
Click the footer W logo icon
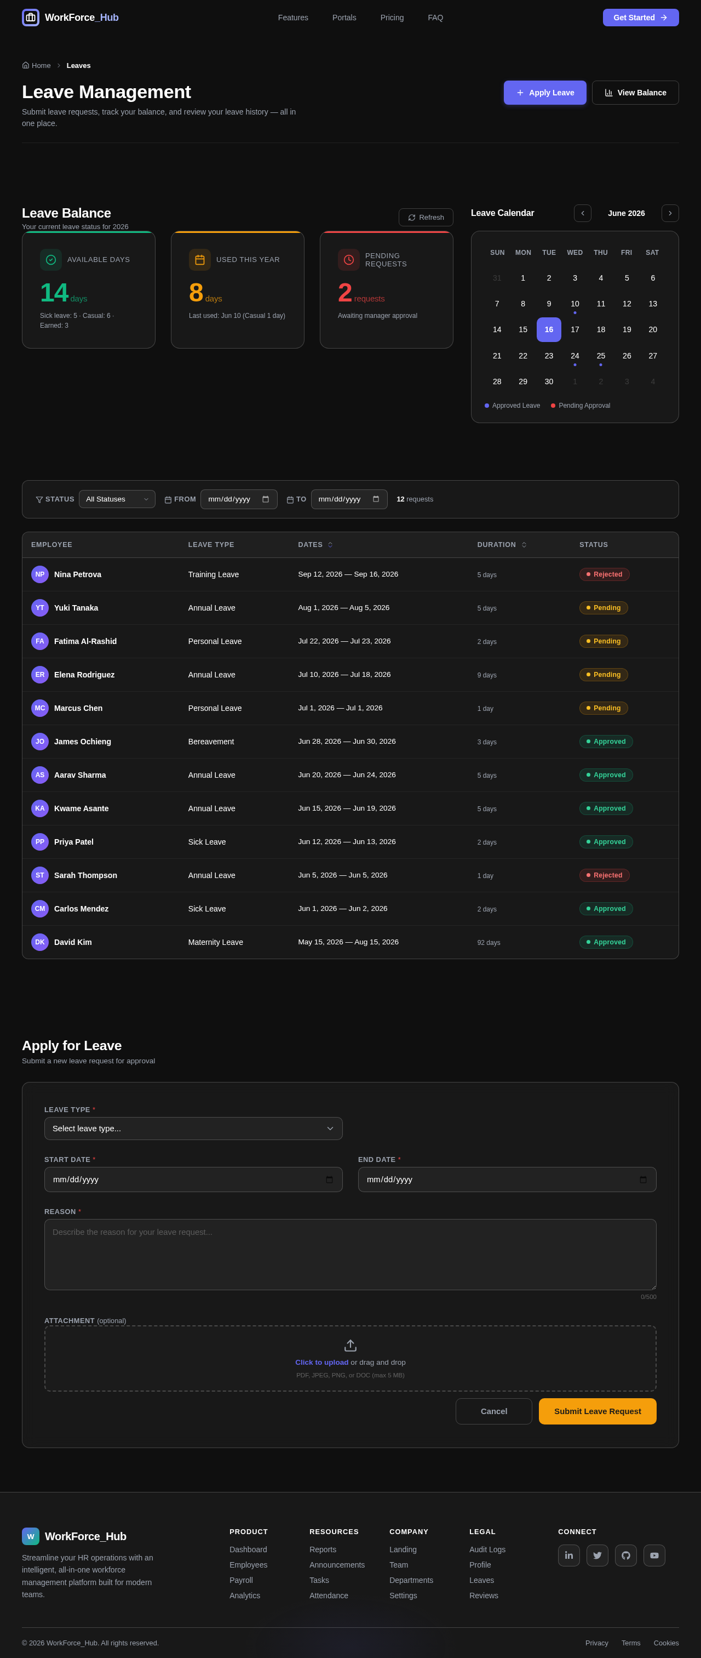pos(31,1536)
